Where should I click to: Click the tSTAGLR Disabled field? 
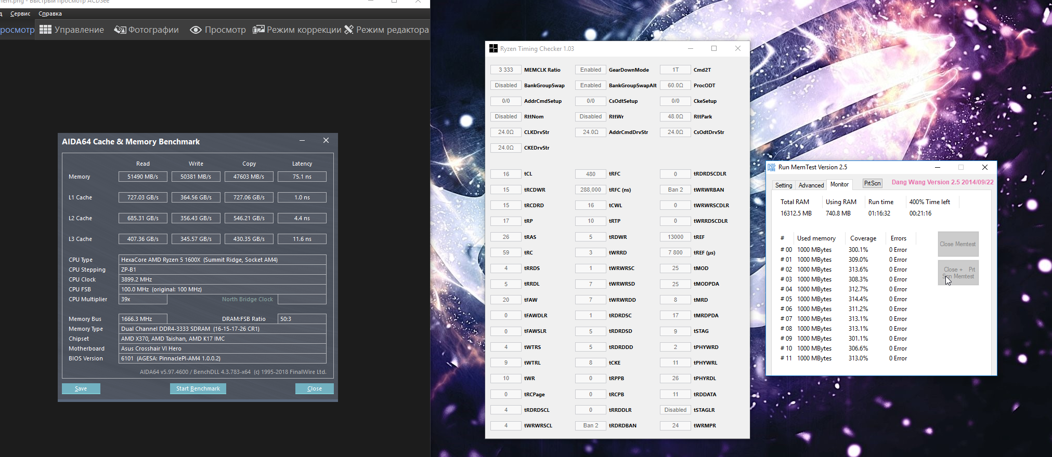coord(675,410)
